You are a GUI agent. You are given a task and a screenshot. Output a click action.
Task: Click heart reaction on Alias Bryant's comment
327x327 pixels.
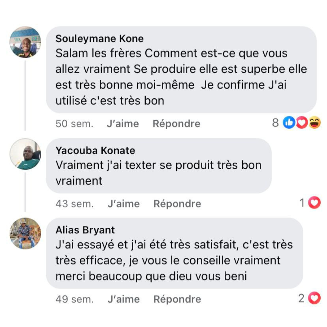coord(314,299)
